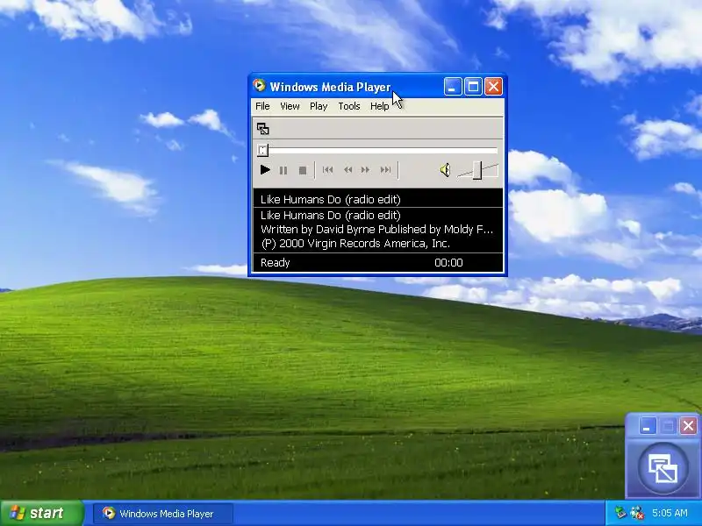
Task: Click the Previous track button
Action: tap(327, 170)
